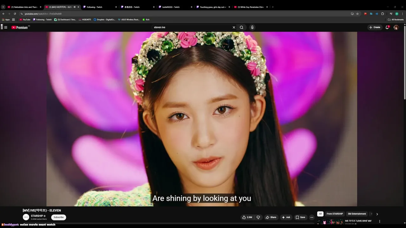Go to YouTube Premium home logo
The width and height of the screenshot is (406, 228).
pos(20,27)
